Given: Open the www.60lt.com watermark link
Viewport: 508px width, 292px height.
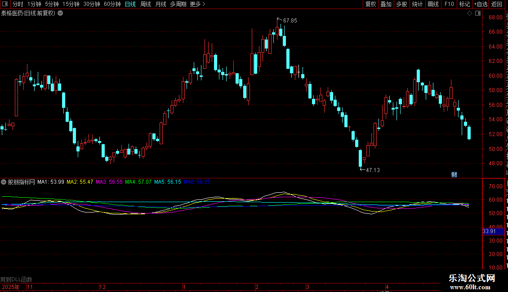Looking at the screenshot, I should point(470,287).
